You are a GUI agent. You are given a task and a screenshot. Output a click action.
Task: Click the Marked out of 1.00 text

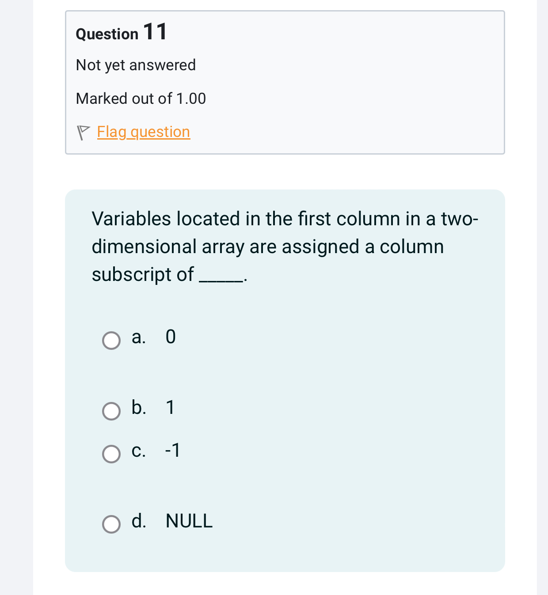141,99
